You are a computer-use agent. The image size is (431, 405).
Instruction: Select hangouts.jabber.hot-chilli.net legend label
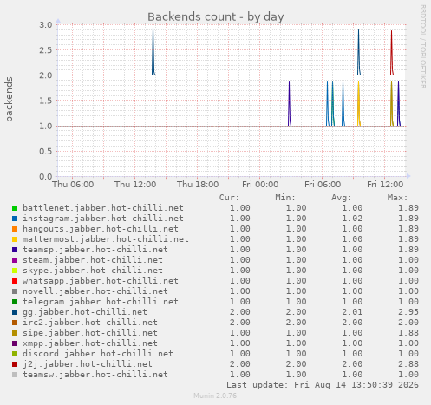[101, 229]
